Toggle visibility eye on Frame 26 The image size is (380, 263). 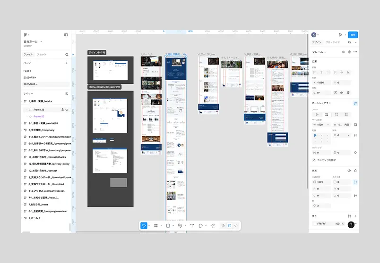[x=67, y=110]
